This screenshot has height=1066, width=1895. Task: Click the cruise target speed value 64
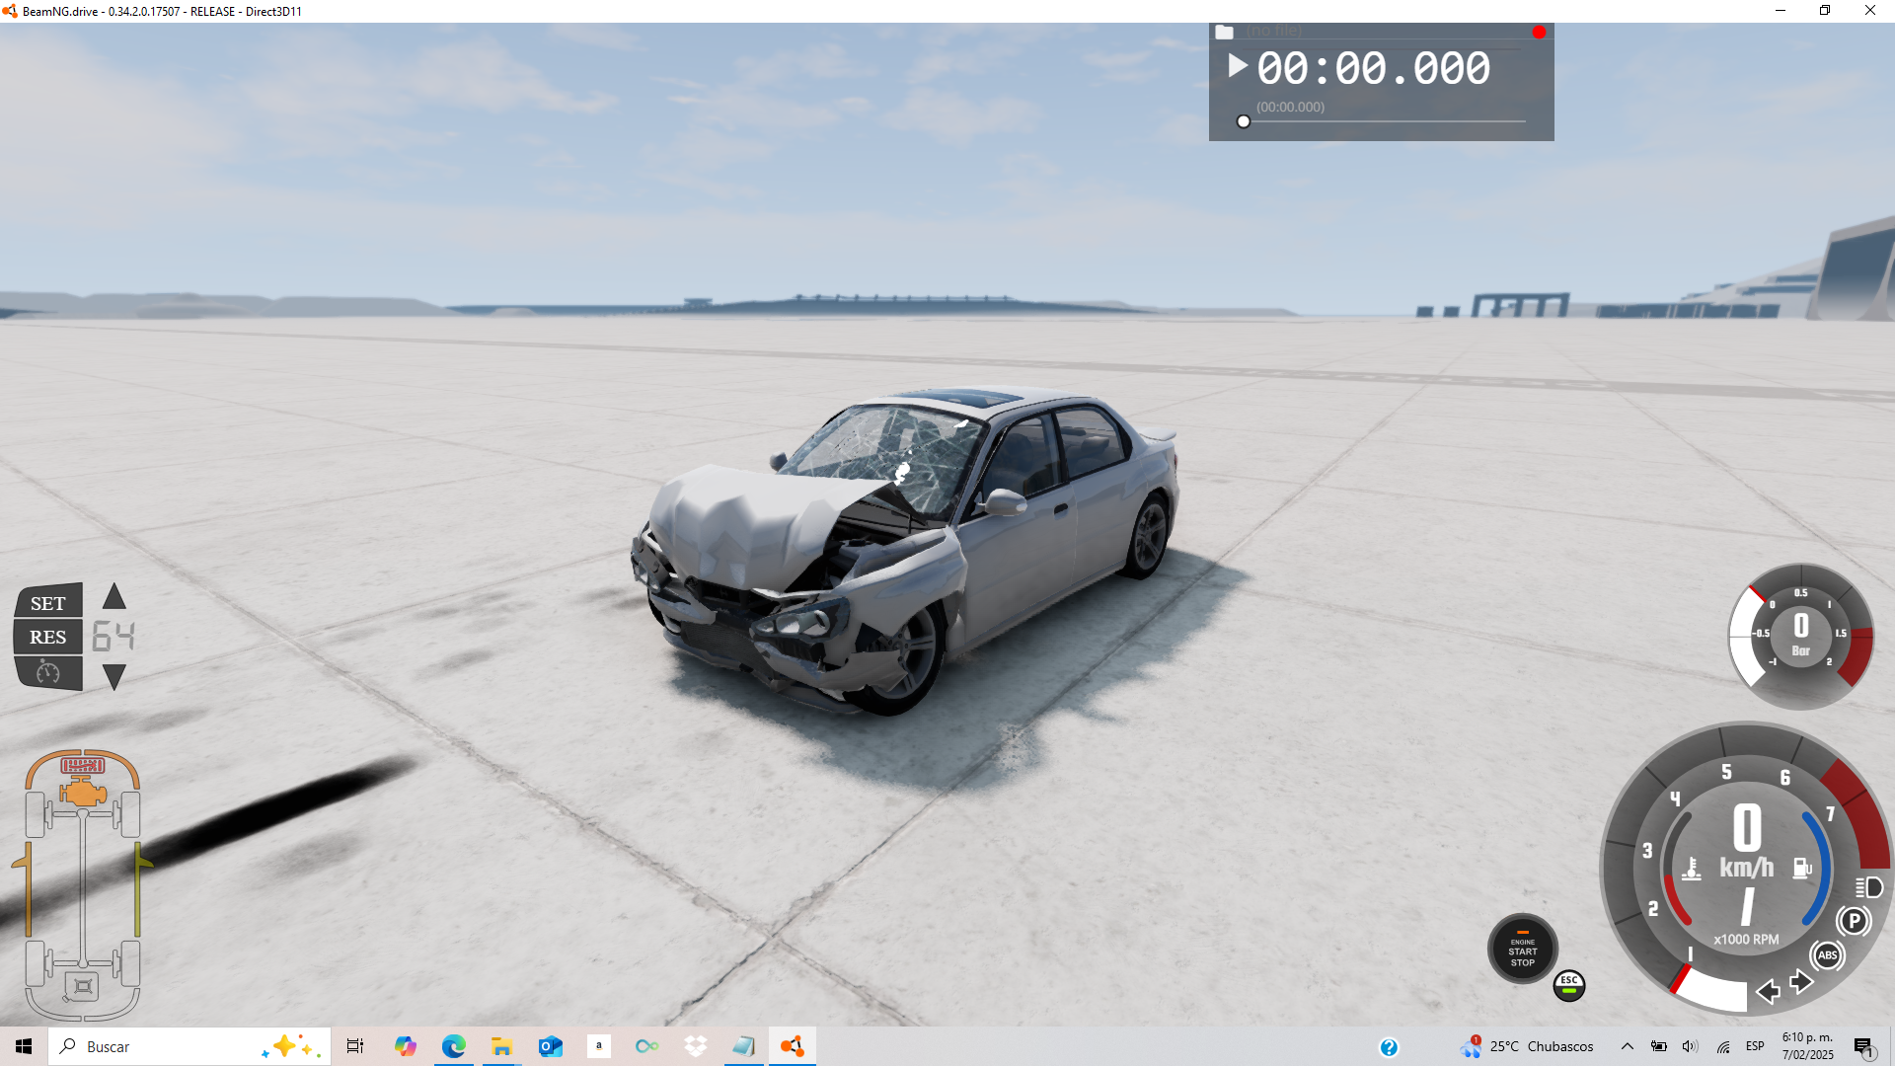pos(114,637)
